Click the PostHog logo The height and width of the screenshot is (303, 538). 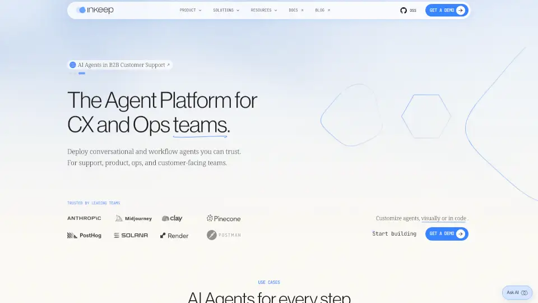84,236
